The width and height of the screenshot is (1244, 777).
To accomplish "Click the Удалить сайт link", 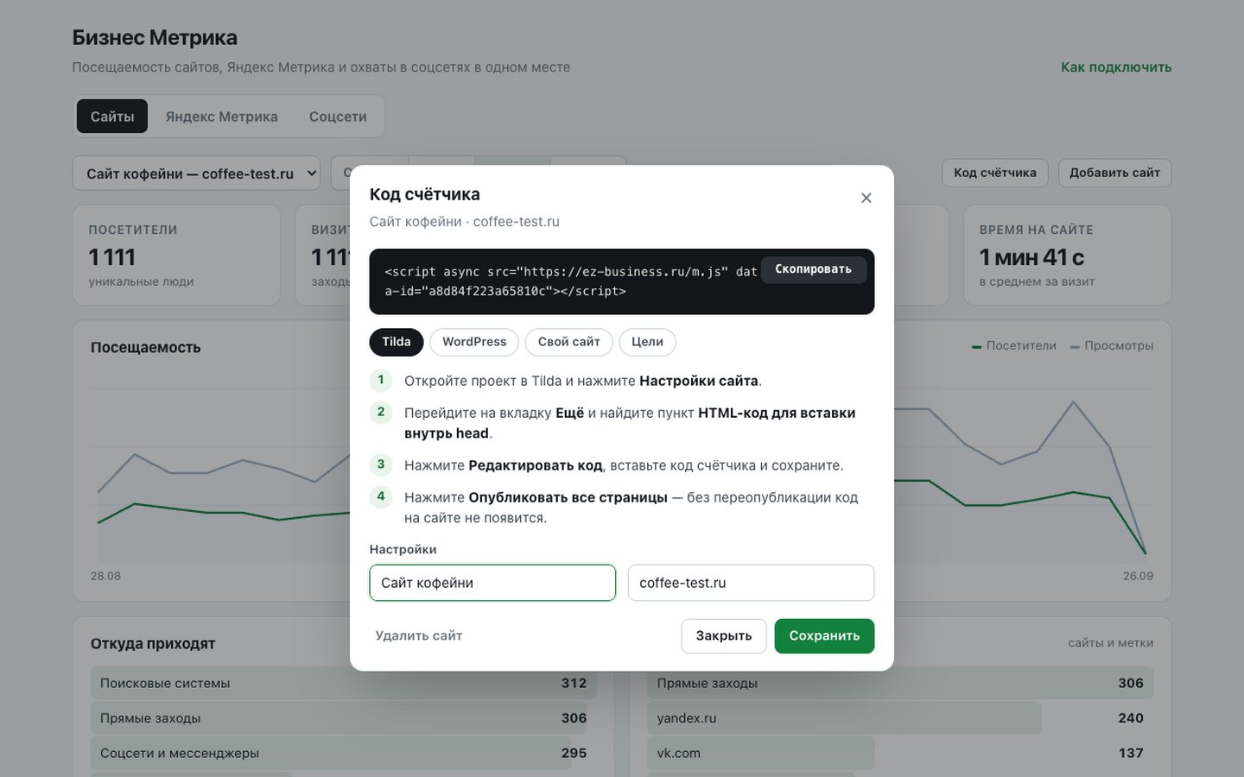I will click(x=419, y=636).
